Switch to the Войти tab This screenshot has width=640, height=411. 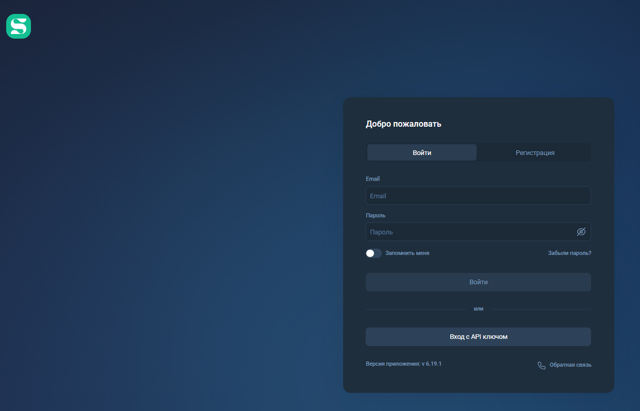point(422,152)
